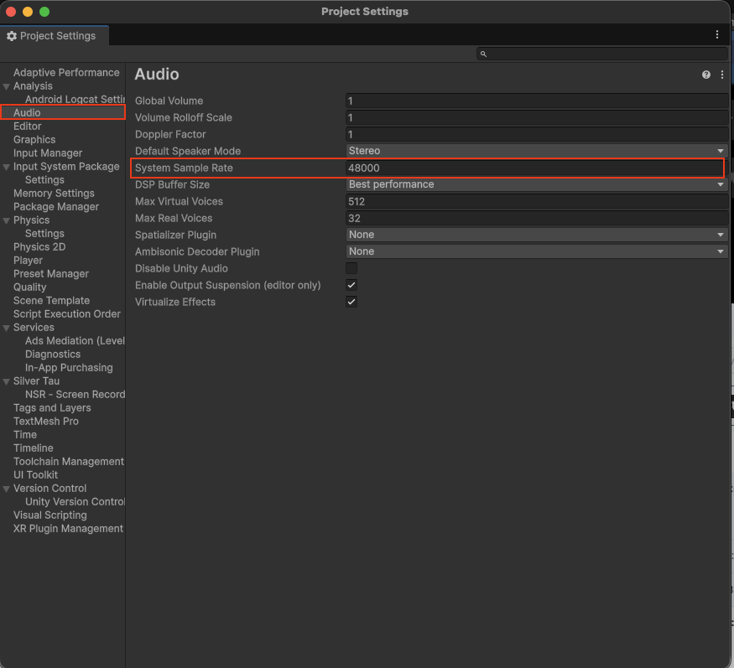Toggle Enable Output Suspension checkbox

[x=351, y=285]
